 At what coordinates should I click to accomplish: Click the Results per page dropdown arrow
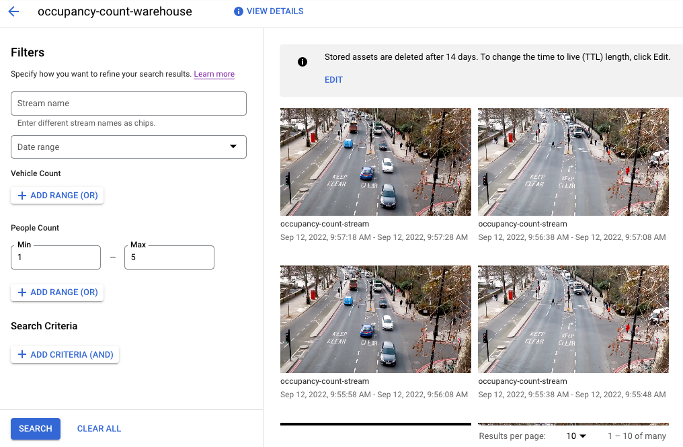tap(582, 436)
